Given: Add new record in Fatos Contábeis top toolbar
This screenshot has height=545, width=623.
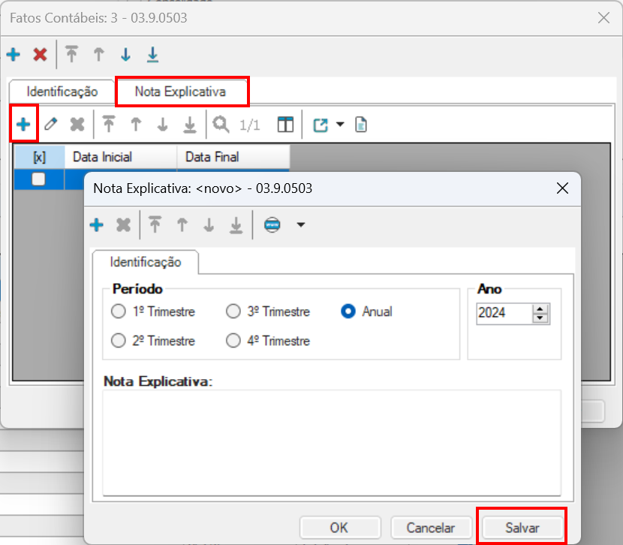Looking at the screenshot, I should coord(14,54).
